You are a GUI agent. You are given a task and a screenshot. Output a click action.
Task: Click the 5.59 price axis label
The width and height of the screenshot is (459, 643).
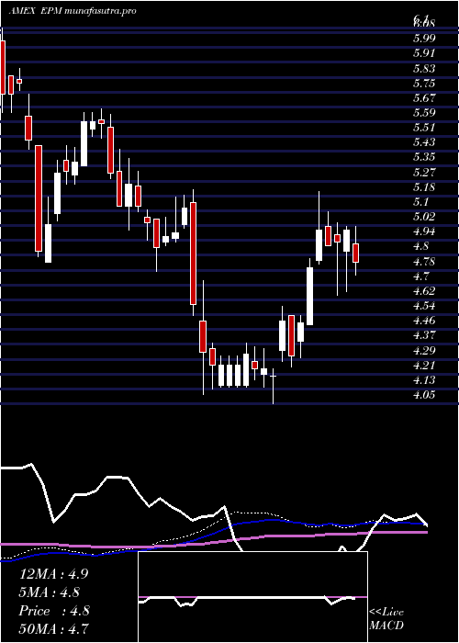[424, 112]
